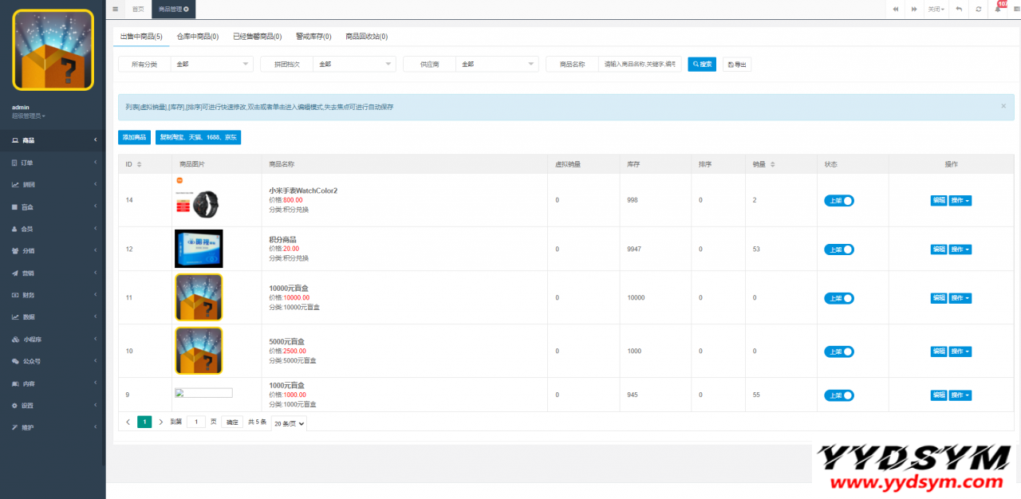Click the 添加商品 button
Viewport: 1021px width, 499px height.
click(x=134, y=137)
